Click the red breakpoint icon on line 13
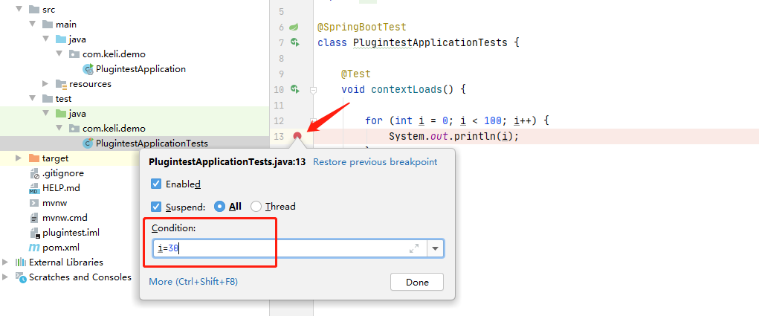759x316 pixels. click(x=297, y=136)
